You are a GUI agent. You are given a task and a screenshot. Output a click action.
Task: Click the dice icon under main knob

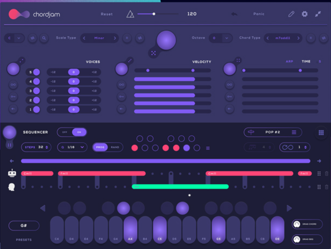point(153,53)
